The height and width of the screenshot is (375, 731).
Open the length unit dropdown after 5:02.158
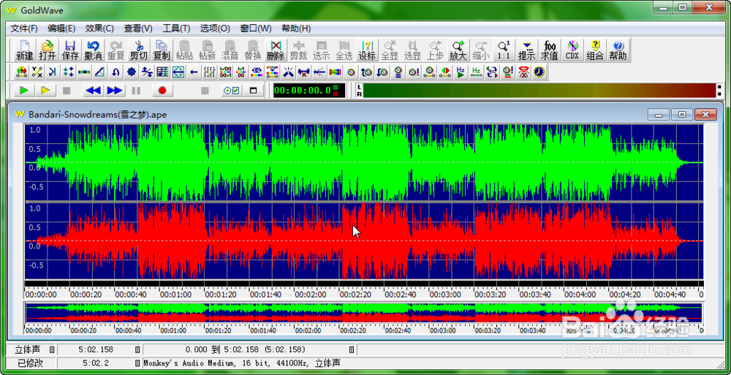point(137,349)
